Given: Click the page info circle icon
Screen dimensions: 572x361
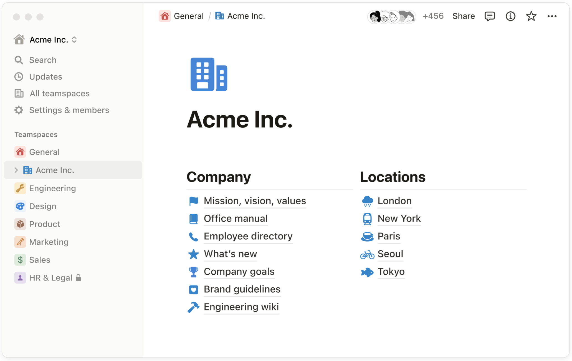Looking at the screenshot, I should [510, 16].
